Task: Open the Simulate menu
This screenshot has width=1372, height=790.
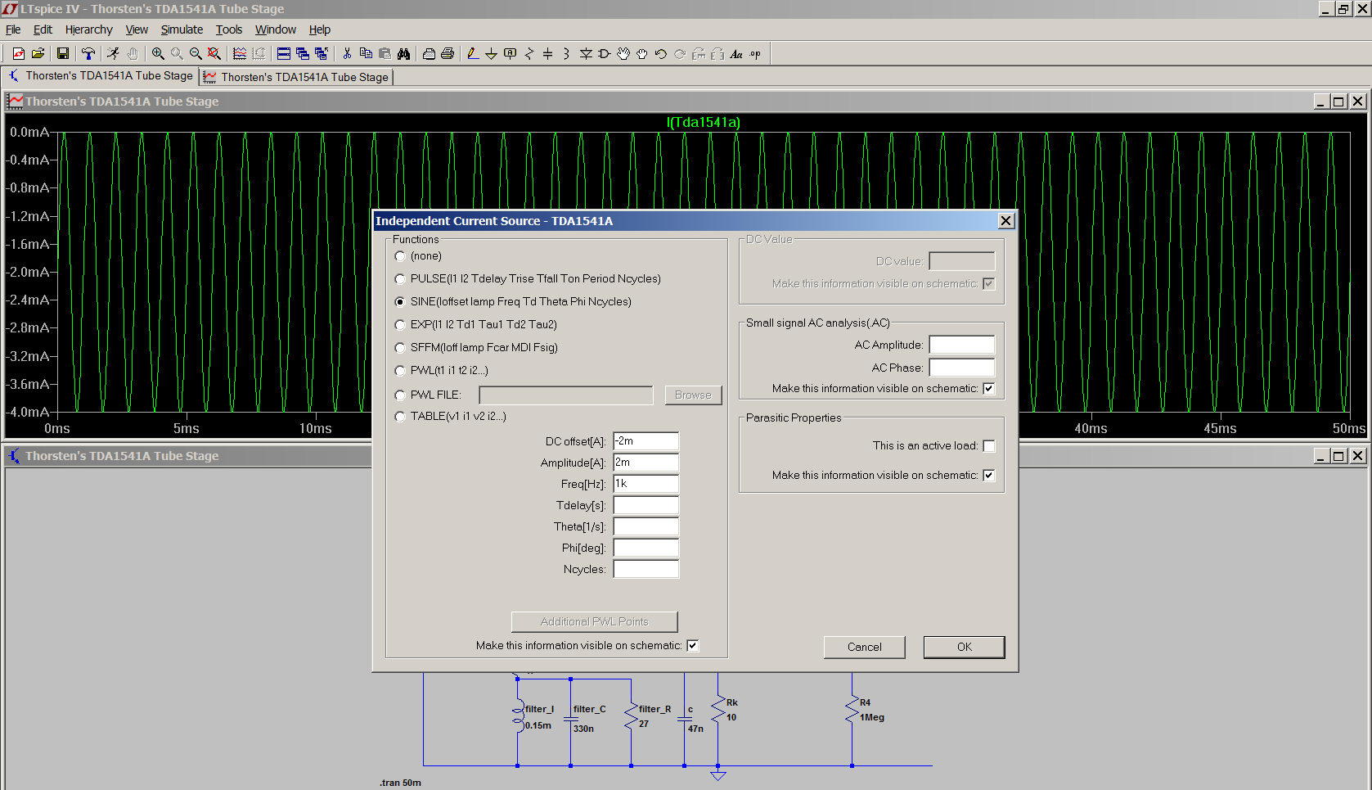Action: 182,29
